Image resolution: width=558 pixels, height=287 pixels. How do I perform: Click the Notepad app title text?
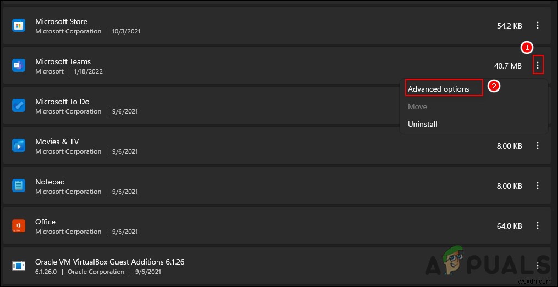pyautogui.click(x=50, y=182)
